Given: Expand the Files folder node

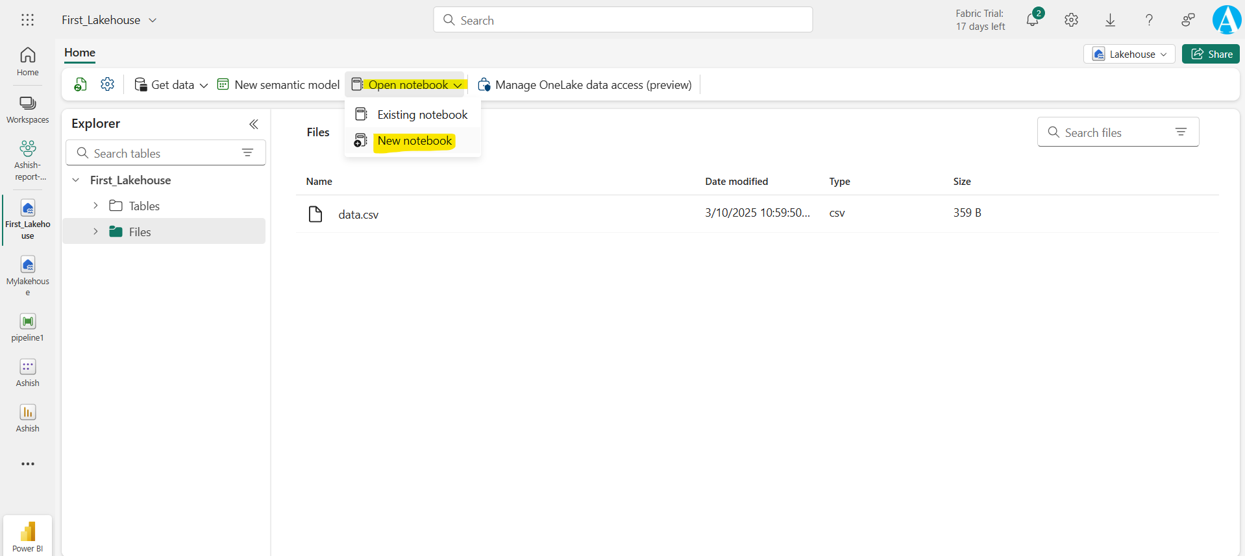Looking at the screenshot, I should pos(95,232).
